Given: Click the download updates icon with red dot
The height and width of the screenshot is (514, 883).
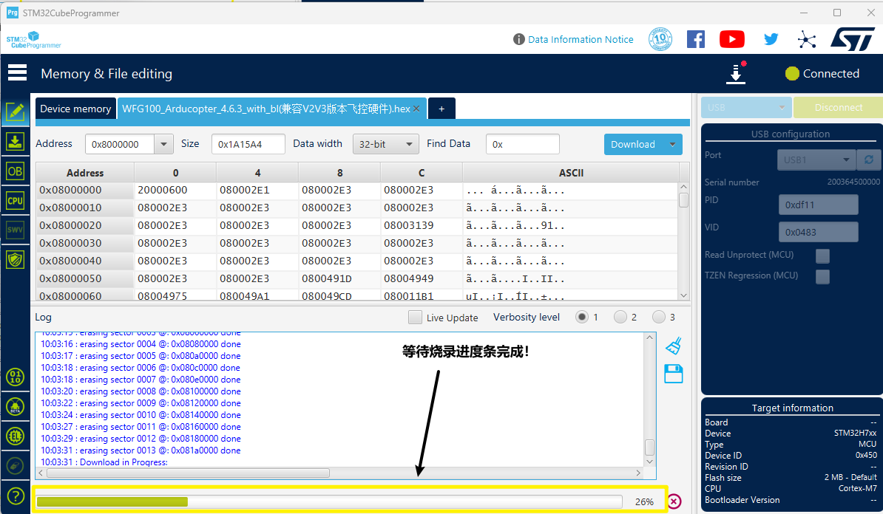Looking at the screenshot, I should coord(736,73).
